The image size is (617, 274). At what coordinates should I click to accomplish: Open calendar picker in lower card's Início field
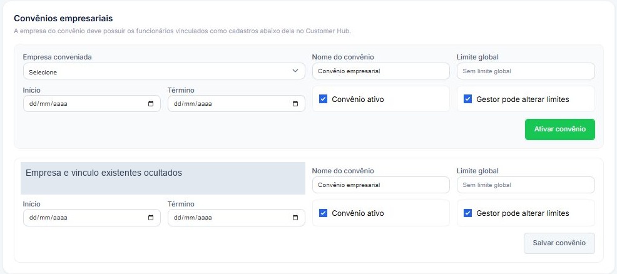151,218
